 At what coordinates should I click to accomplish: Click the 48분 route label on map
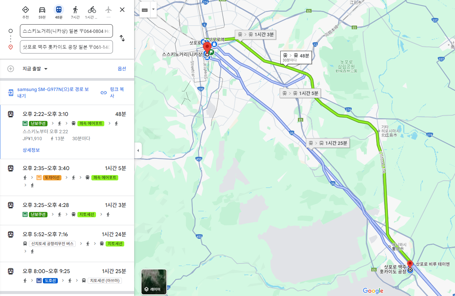296,57
